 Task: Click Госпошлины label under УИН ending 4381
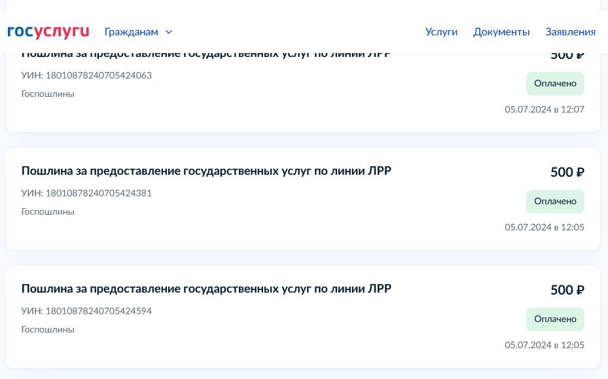[x=48, y=211]
